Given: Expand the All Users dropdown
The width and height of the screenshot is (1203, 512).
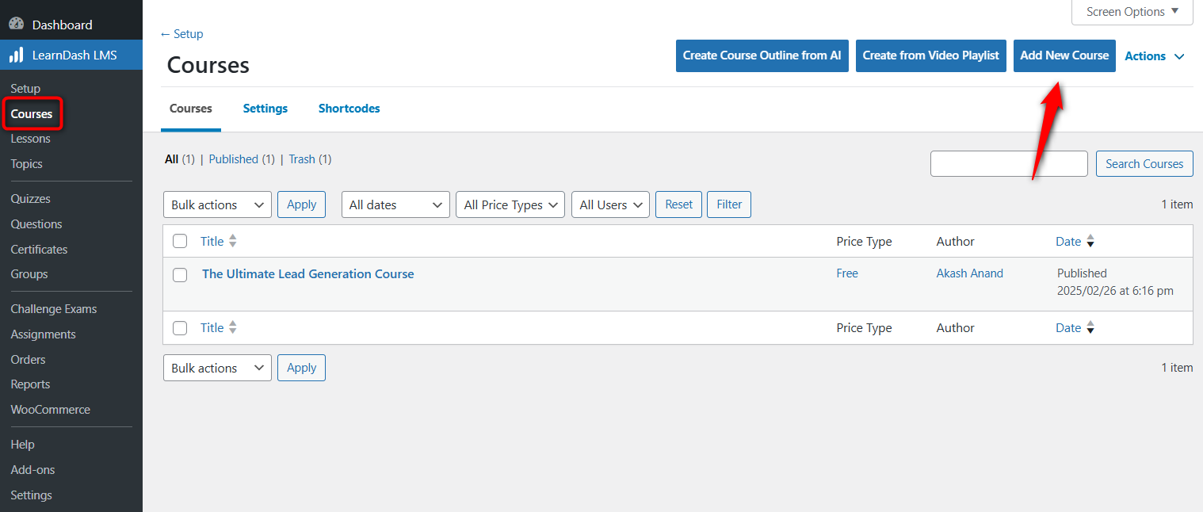Looking at the screenshot, I should [610, 204].
